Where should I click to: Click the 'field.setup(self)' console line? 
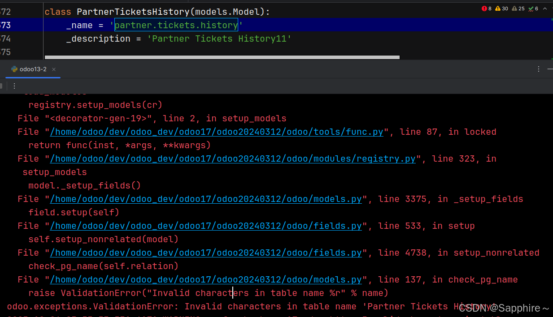[x=74, y=213]
